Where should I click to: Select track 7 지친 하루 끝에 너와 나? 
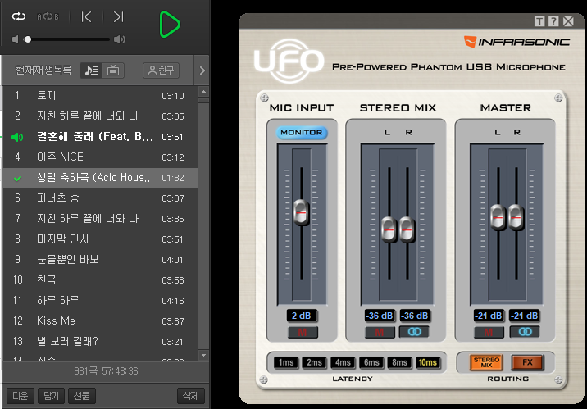point(100,218)
